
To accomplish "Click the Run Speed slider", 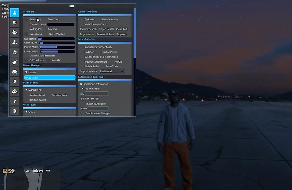I will [x=56, y=39].
